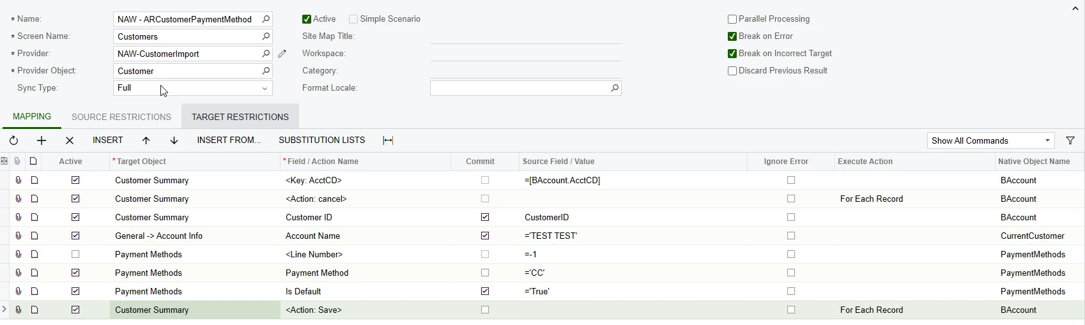1085x325 pixels.
Task: Enable the Parallel Processing checkbox
Action: [732, 19]
